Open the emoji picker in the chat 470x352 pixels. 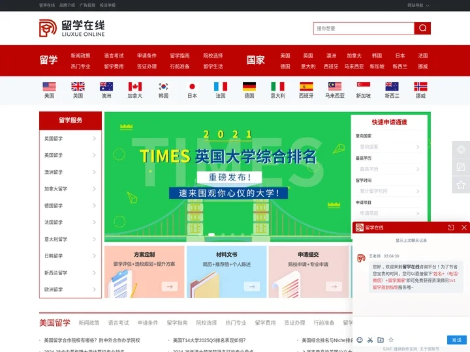tap(360, 340)
